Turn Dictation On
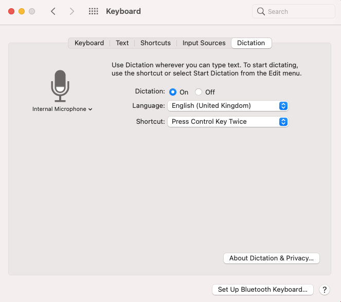 coord(173,92)
